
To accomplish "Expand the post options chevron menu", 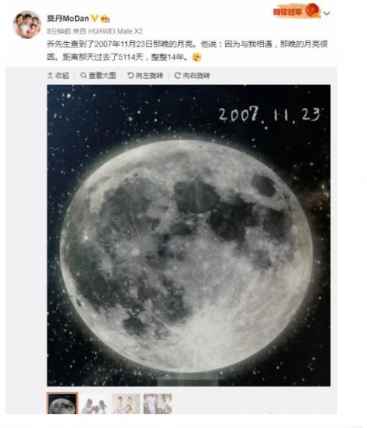I will tap(326, 13).
